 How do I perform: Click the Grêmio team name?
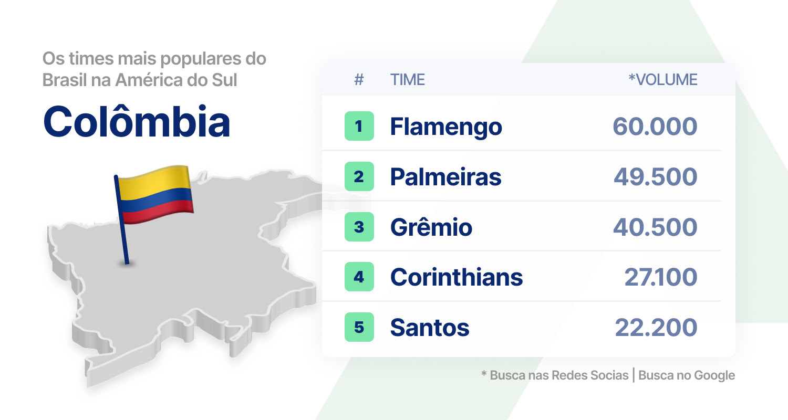[x=431, y=227]
